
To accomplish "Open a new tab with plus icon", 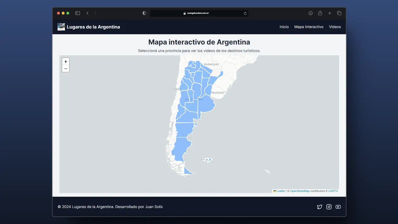I will click(330, 13).
